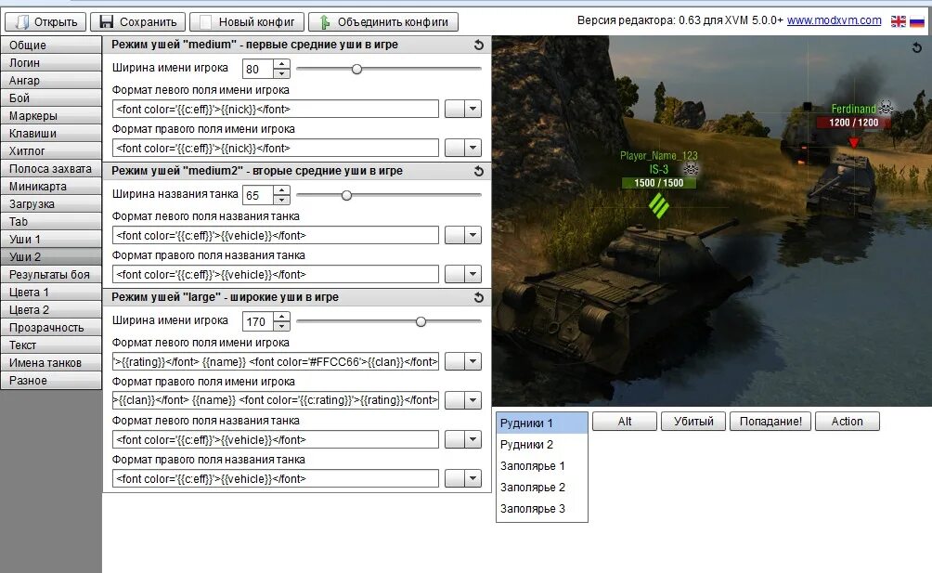The height and width of the screenshot is (573, 932).
Task: Open the Логин tab
Action: (51, 63)
